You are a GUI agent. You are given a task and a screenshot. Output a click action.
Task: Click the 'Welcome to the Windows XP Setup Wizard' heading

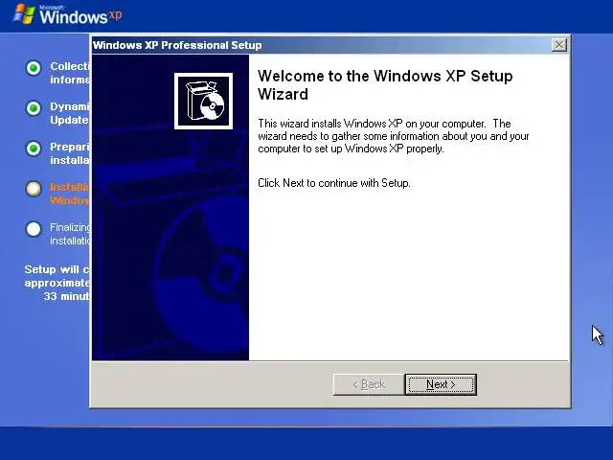click(x=385, y=85)
